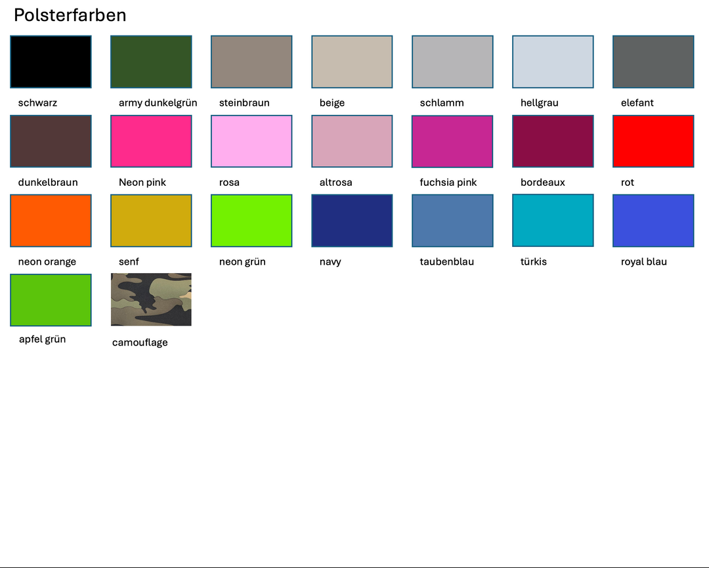Viewport: 709px width, 568px height.
Task: Click the Polsterfarben heading
Action: pos(70,15)
